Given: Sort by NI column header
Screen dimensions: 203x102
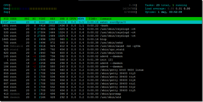Looking at the screenshot, I should click(34, 19).
